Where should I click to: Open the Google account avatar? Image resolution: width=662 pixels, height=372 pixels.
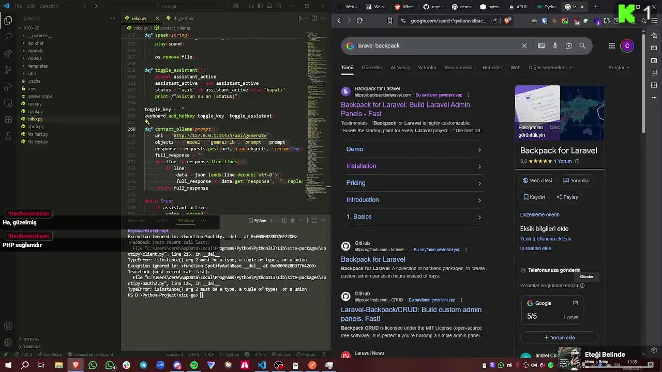tap(627, 45)
